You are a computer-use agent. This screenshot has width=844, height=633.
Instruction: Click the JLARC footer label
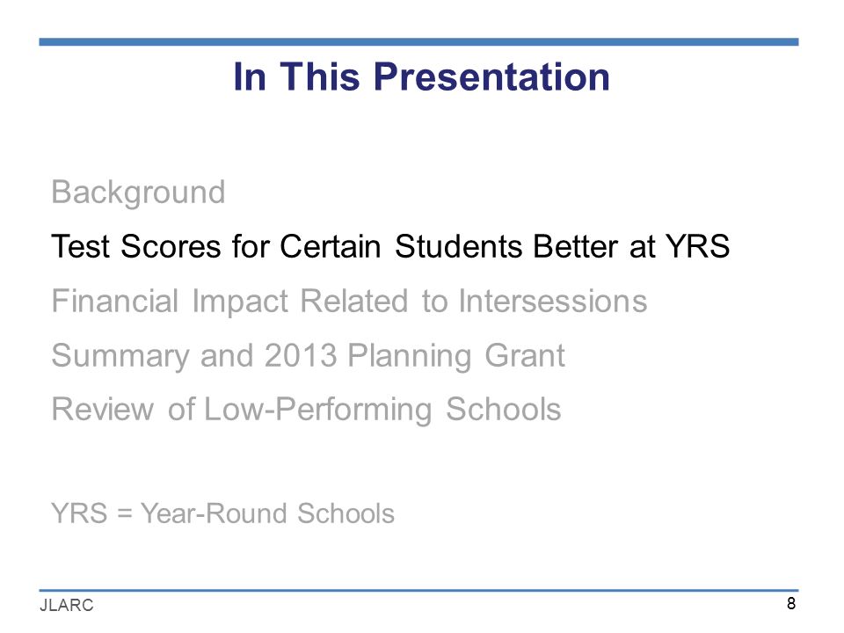pyautogui.click(x=66, y=605)
